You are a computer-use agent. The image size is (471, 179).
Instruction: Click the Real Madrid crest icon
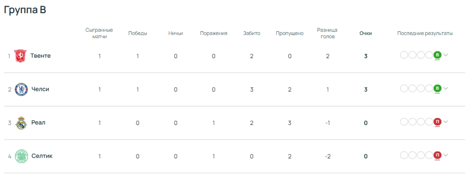tap(21, 123)
